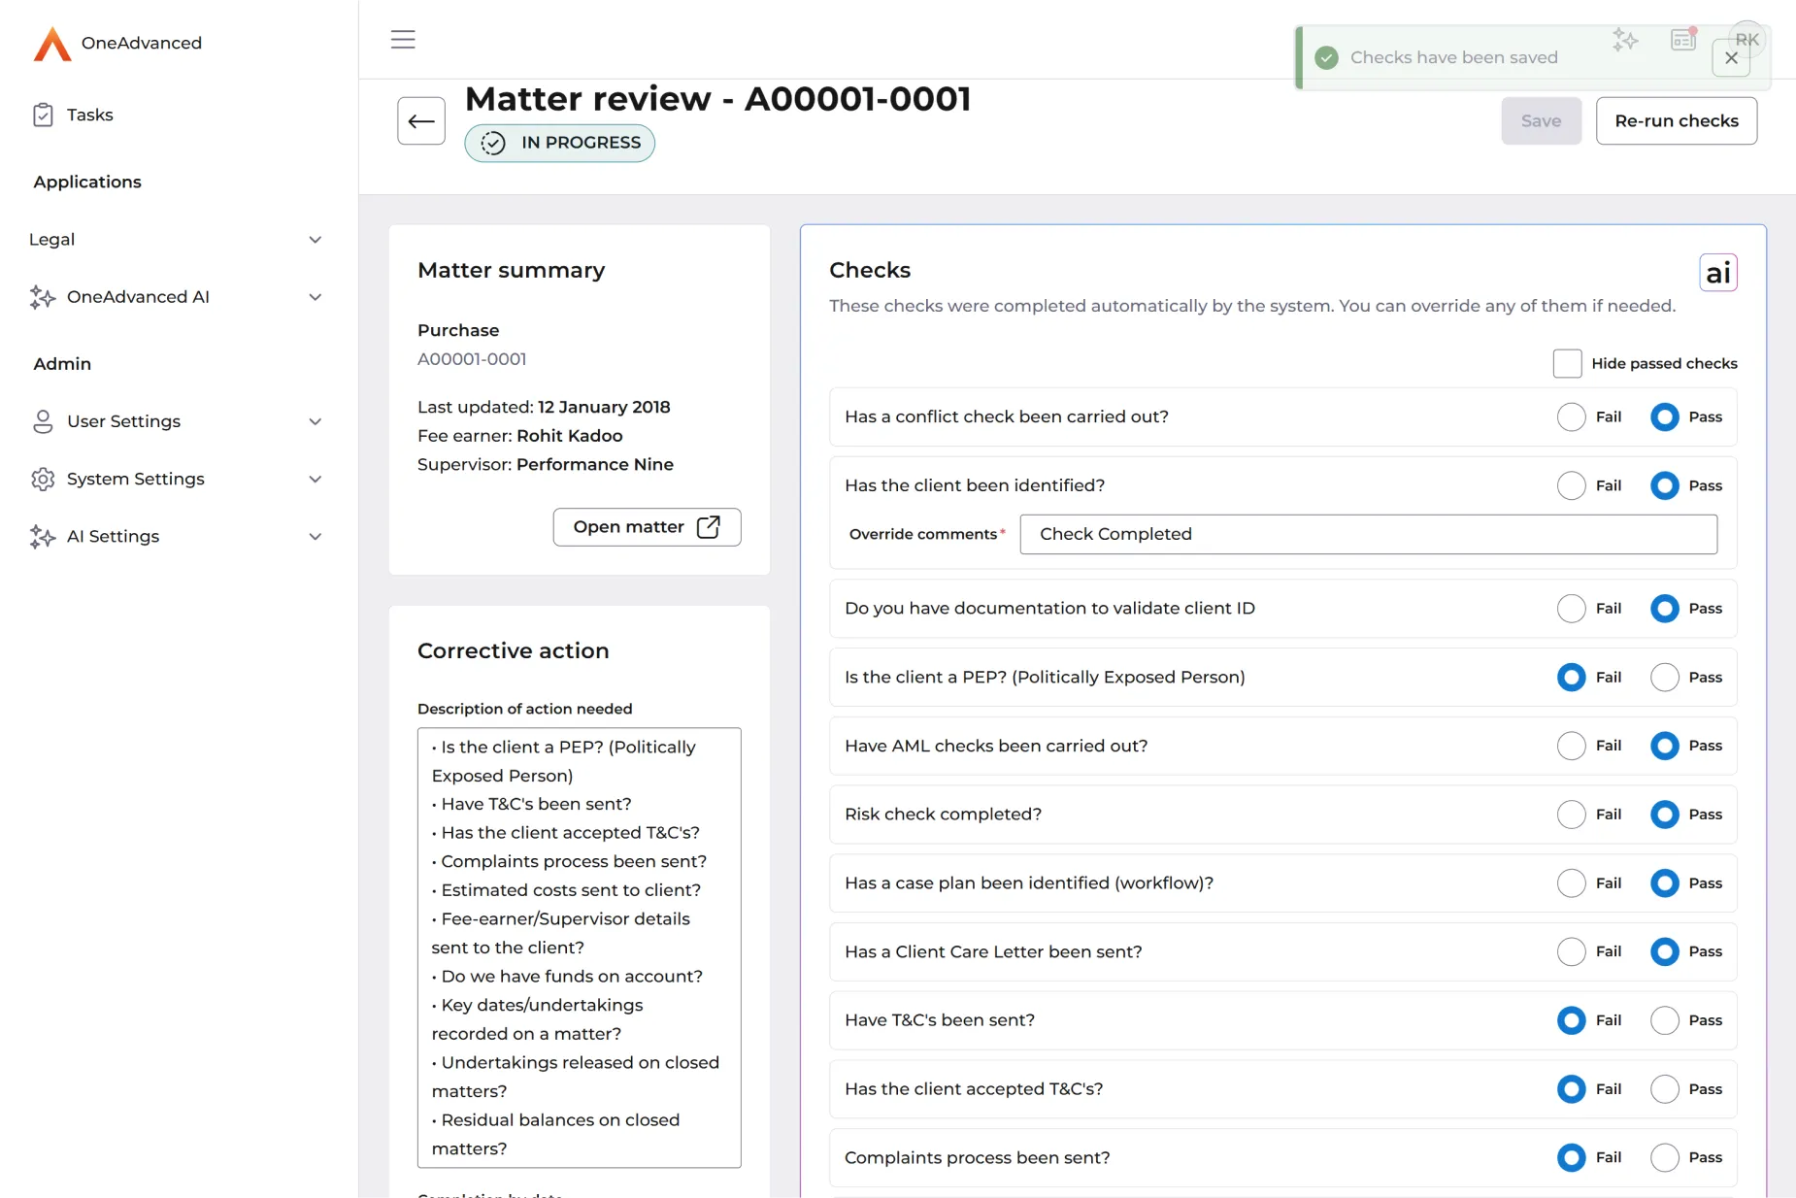Select Fail for conflict check
This screenshot has height=1198, width=1796.
point(1571,417)
